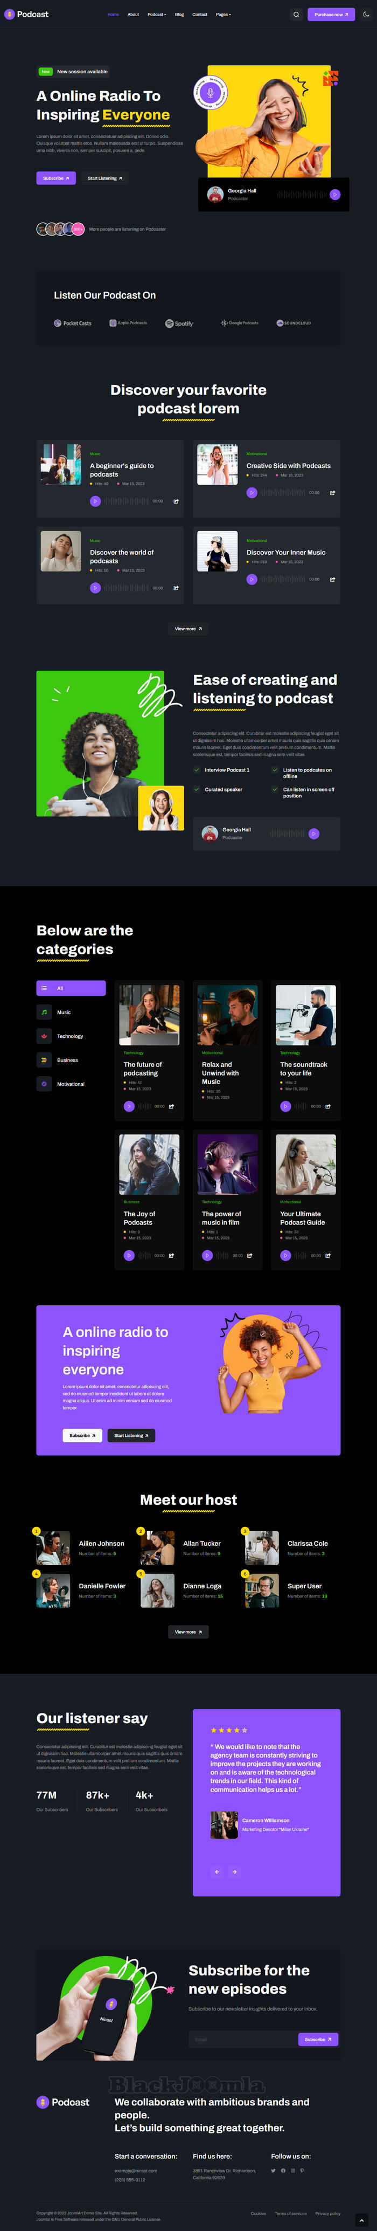Toggle dark mode with the moon icon
Screen dimensions: 377x2231
[x=366, y=15]
